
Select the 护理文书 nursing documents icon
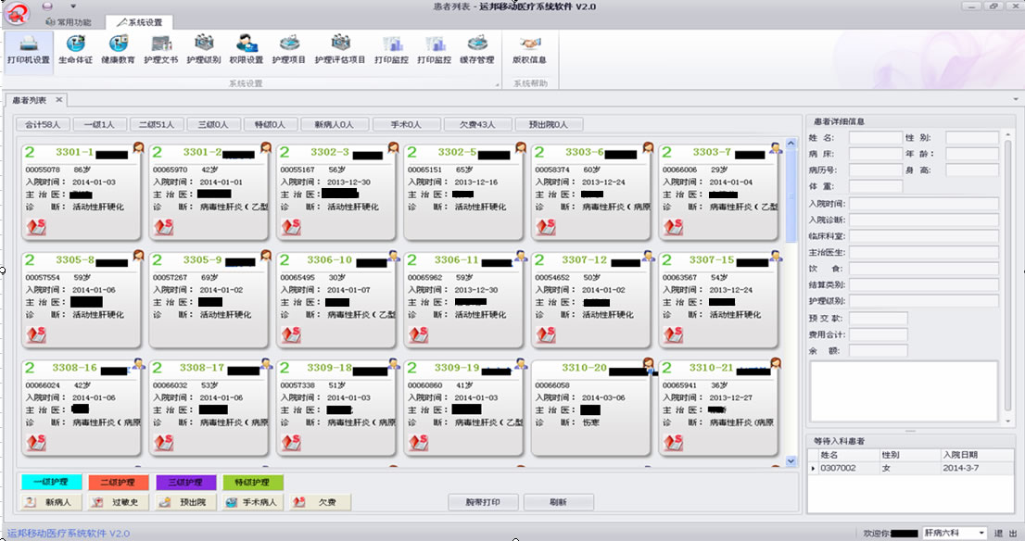tap(161, 49)
